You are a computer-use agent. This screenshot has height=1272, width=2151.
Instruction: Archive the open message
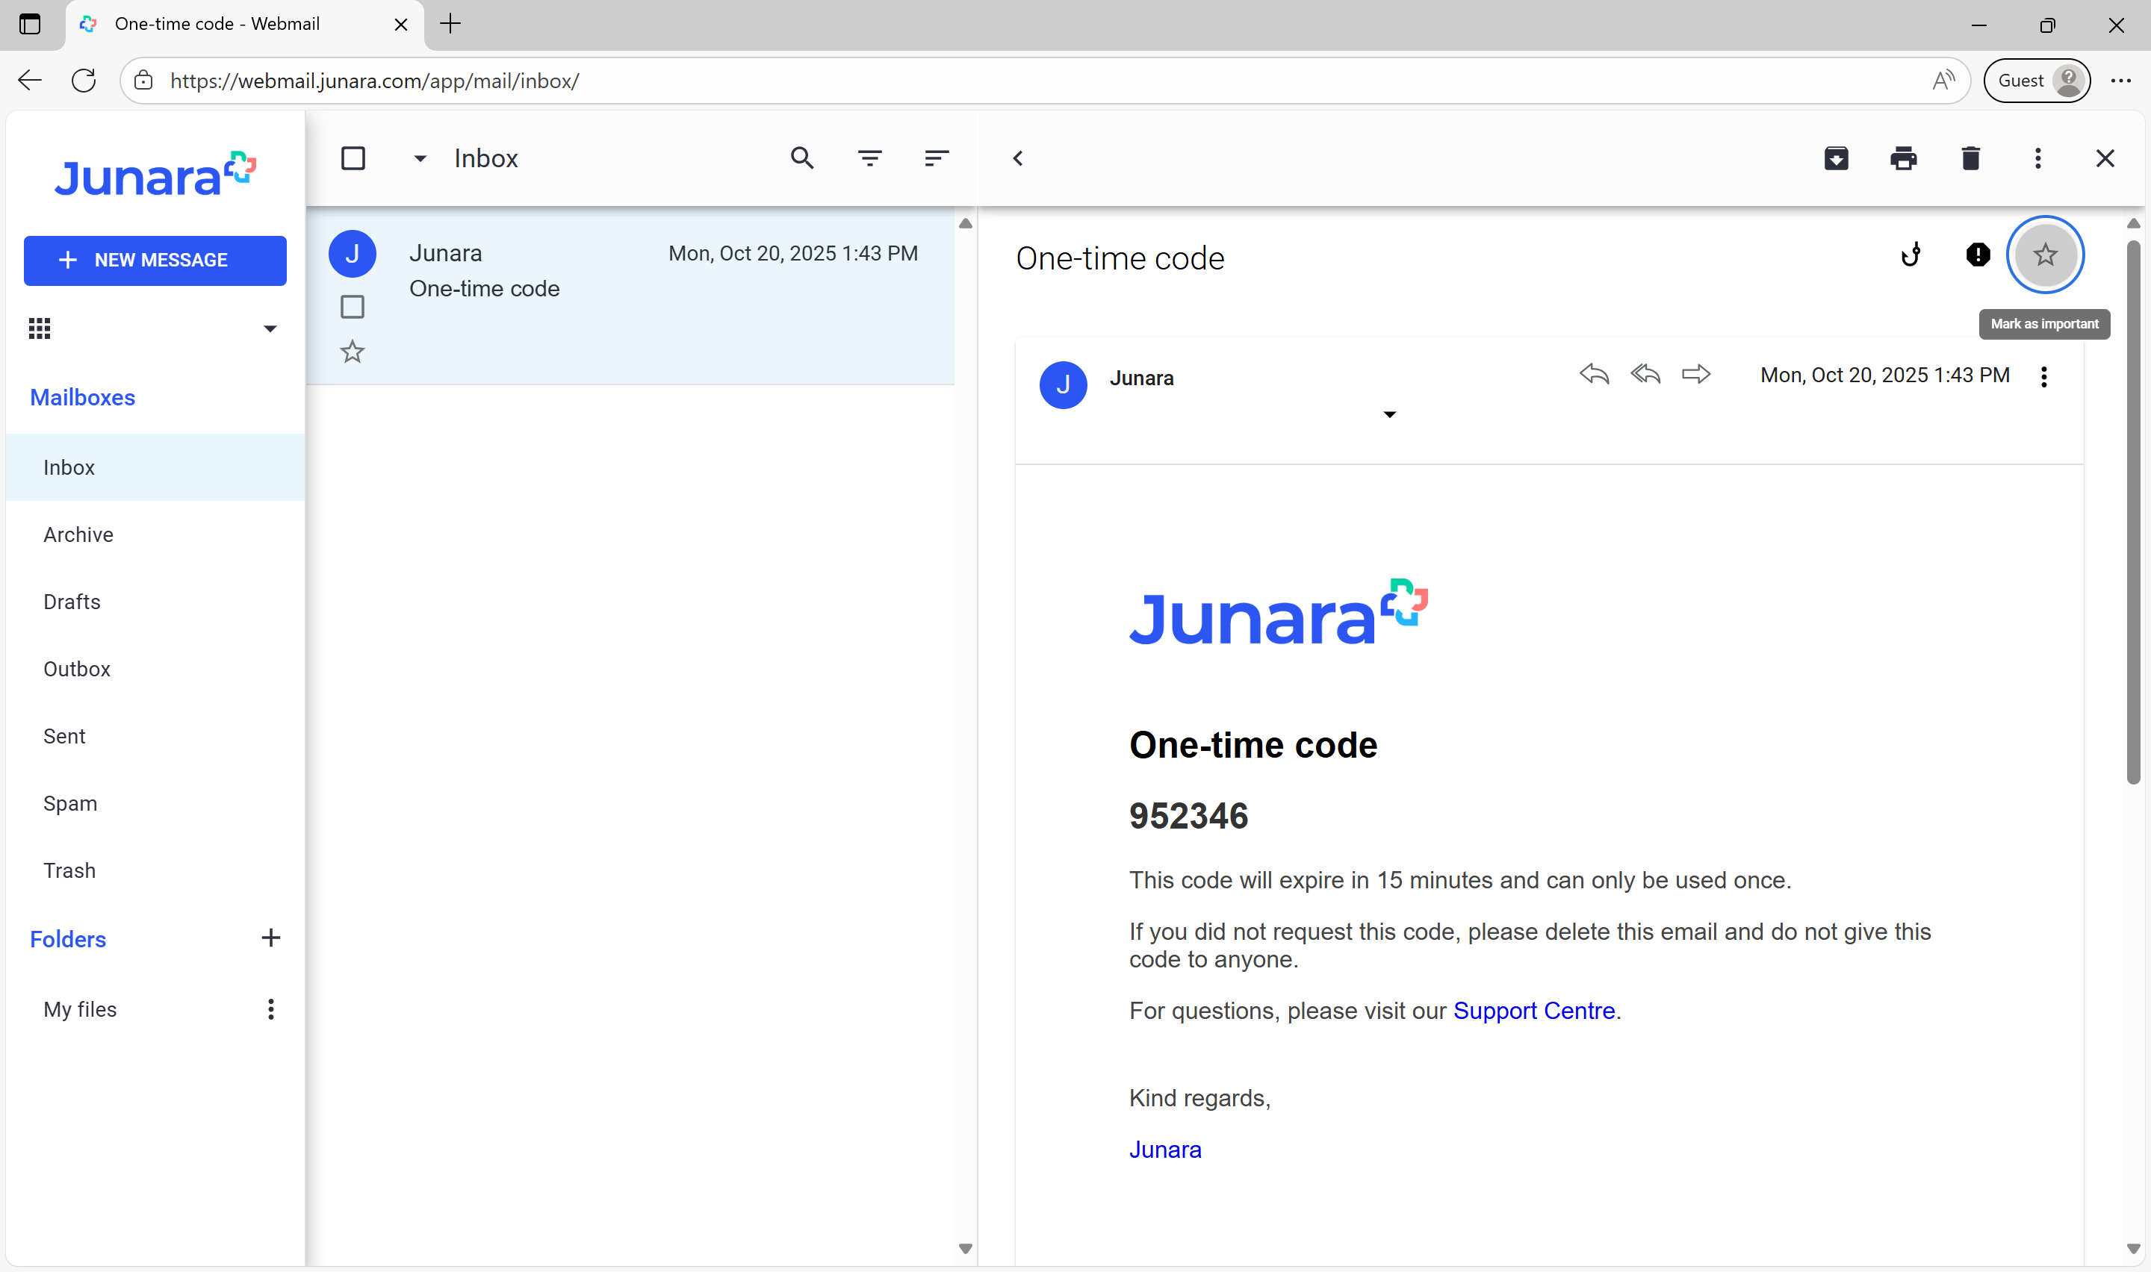(1836, 158)
